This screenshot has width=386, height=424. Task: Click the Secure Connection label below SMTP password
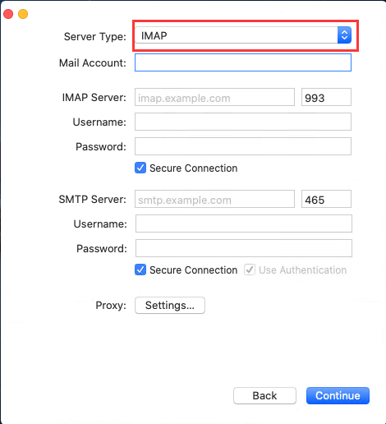click(194, 270)
